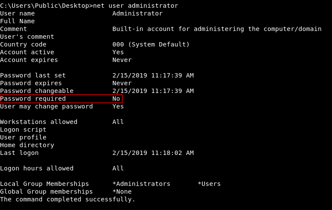Viewport: 332px width, 210px height.
Task: Click the built-in account comment text
Action: tap(217, 29)
